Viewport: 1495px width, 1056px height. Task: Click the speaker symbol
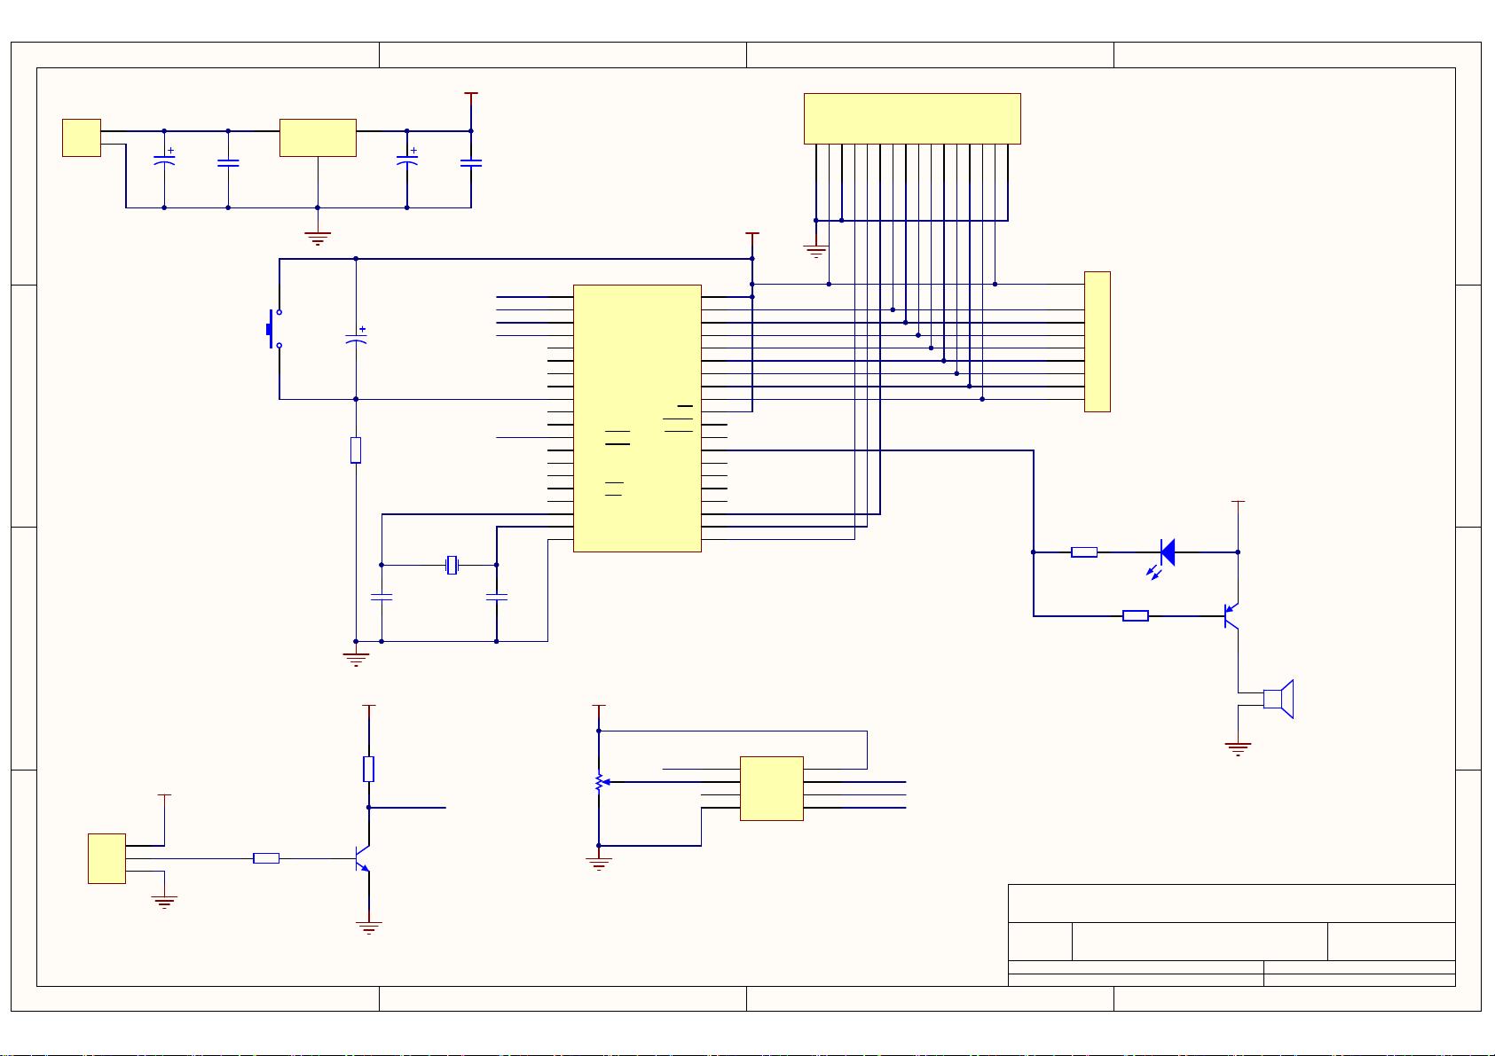tap(1279, 699)
